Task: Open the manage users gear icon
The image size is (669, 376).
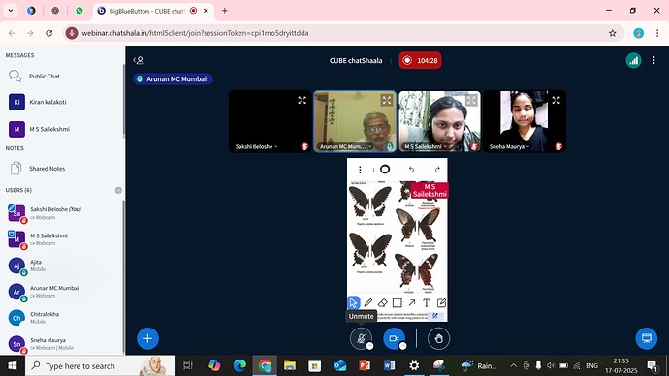Action: click(118, 190)
